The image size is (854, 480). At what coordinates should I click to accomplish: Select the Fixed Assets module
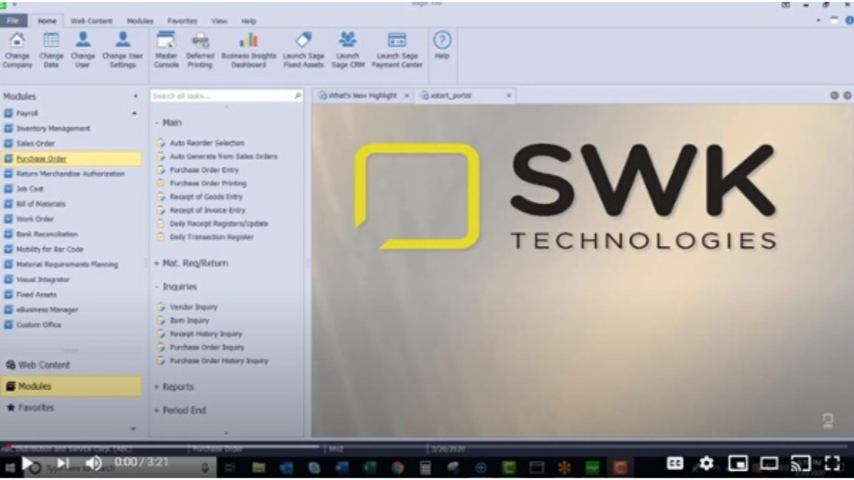36,294
